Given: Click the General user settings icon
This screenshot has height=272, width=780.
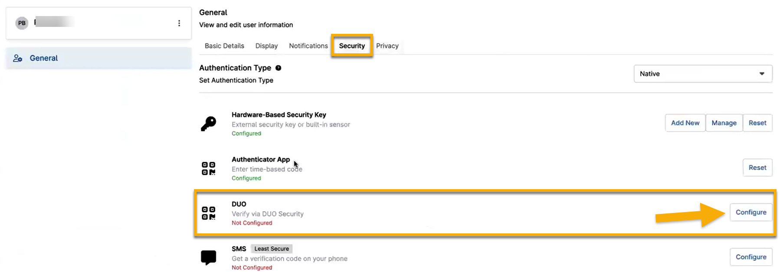Looking at the screenshot, I should [x=18, y=58].
